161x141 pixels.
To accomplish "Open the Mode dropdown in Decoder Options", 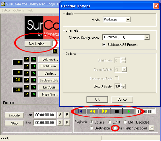I will coord(128,20).
